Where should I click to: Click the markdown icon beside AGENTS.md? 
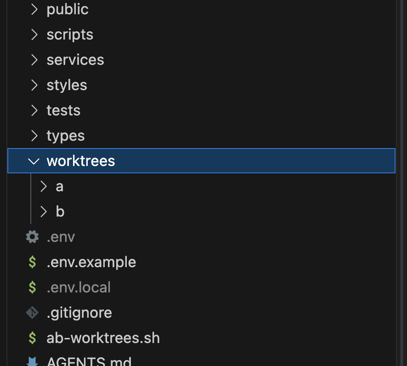pos(32,361)
